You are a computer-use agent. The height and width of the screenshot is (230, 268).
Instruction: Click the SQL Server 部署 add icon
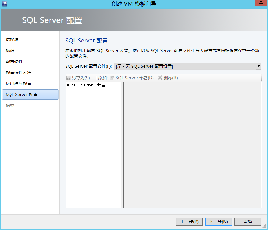click(x=112, y=78)
